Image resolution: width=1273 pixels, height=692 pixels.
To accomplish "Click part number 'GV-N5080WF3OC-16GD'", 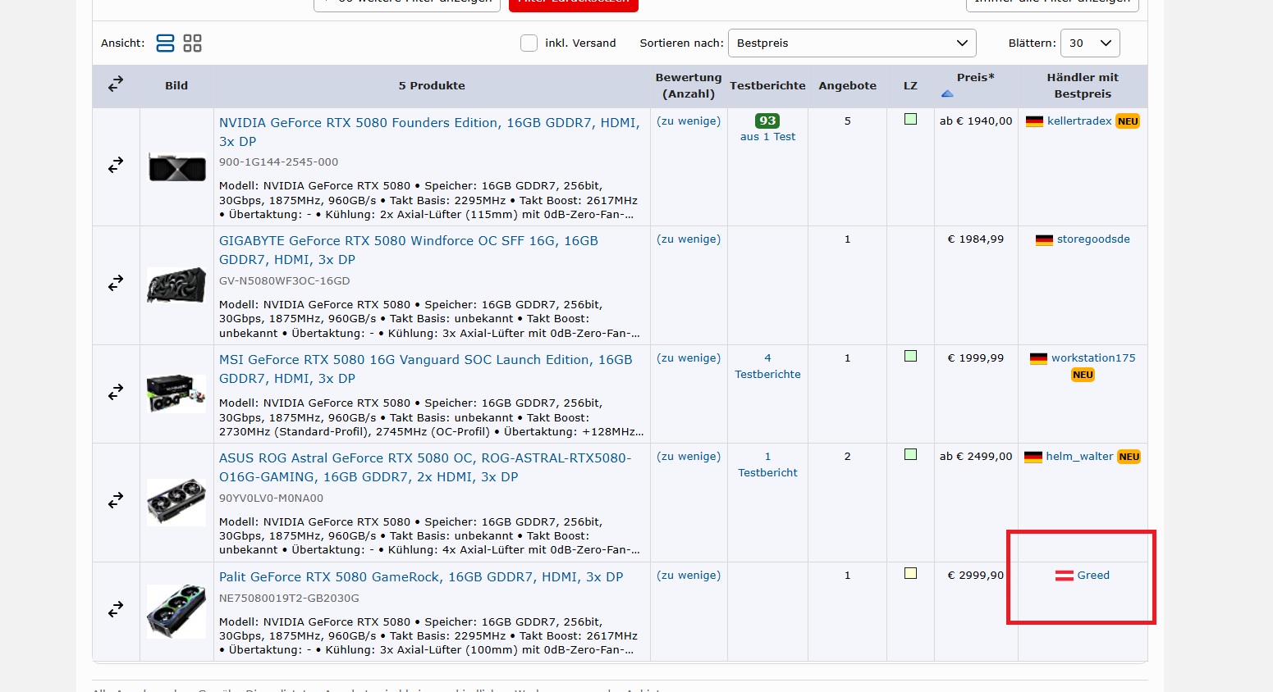I will point(285,281).
